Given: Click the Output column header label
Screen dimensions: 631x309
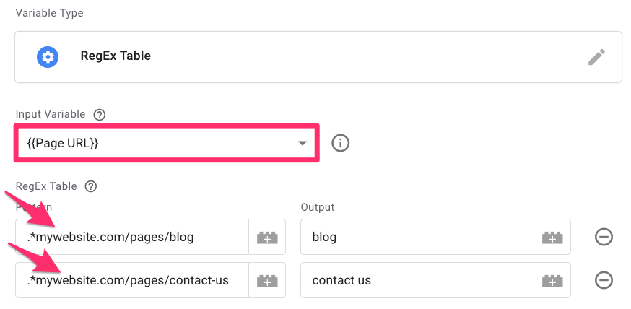Looking at the screenshot, I should pos(318,208).
